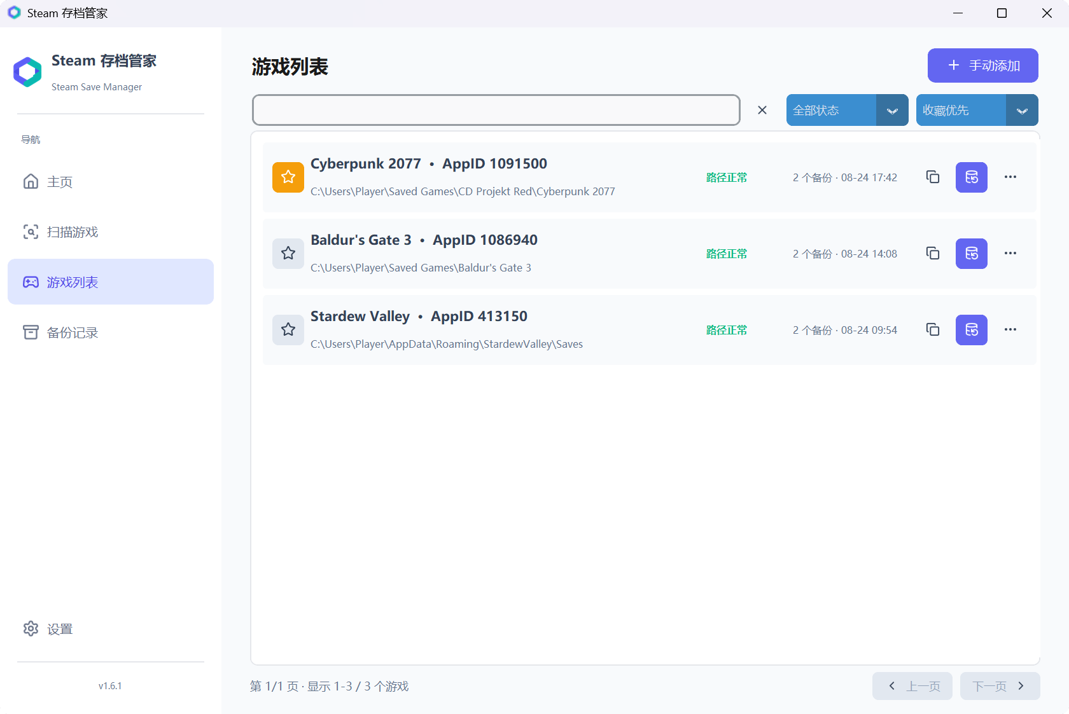This screenshot has width=1069, height=714.
Task: Click the Cyberpunk 2077 AppID 1091500 title
Action: tap(429, 163)
